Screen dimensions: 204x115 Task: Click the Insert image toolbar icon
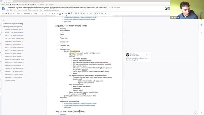pos(71,13)
